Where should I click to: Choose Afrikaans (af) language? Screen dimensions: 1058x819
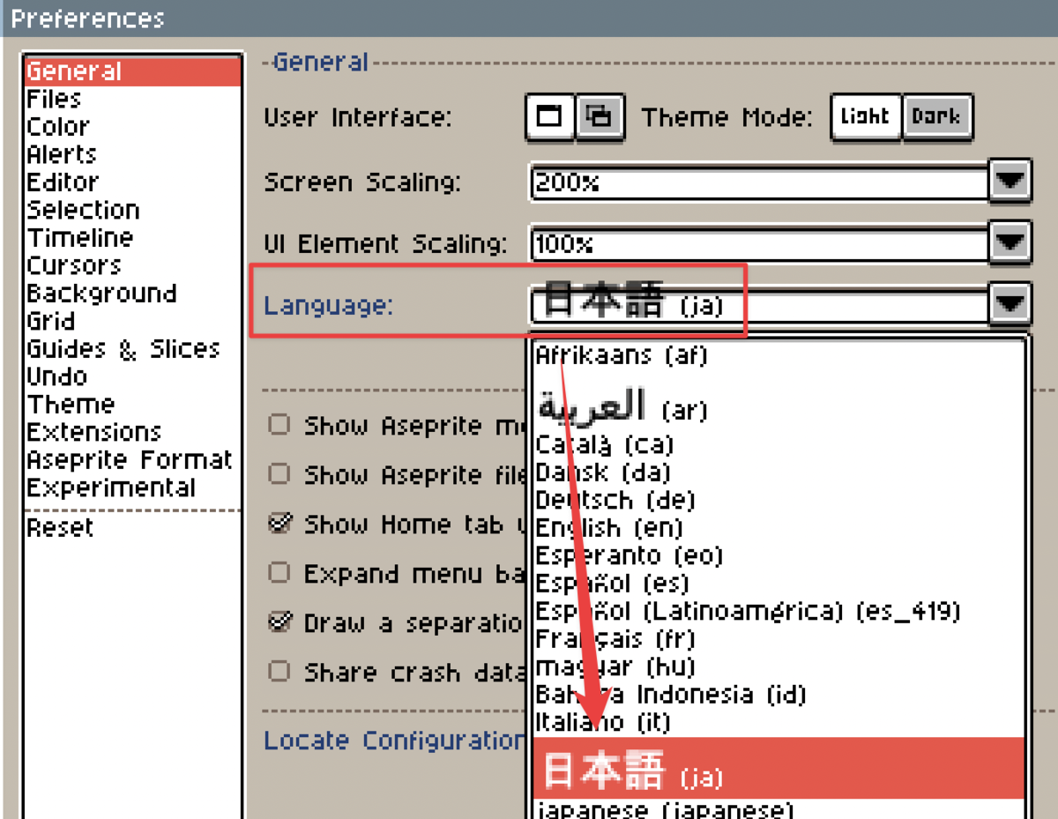tap(779, 356)
